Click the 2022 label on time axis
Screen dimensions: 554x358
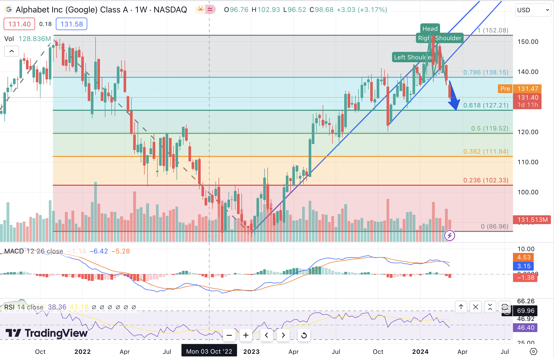coord(83,352)
